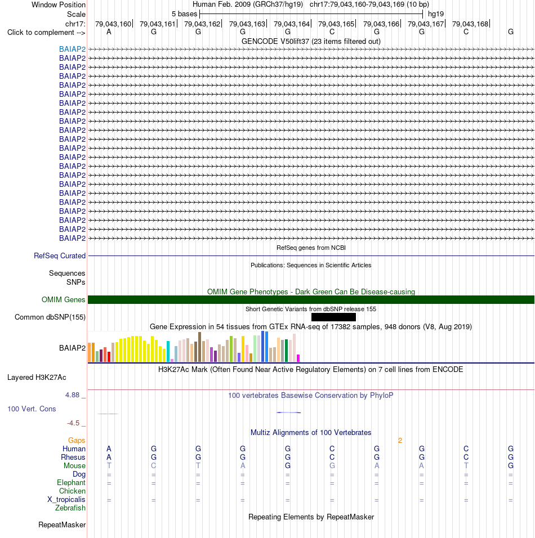
Task: Click the Mouse alignment row label
Action: click(x=74, y=465)
